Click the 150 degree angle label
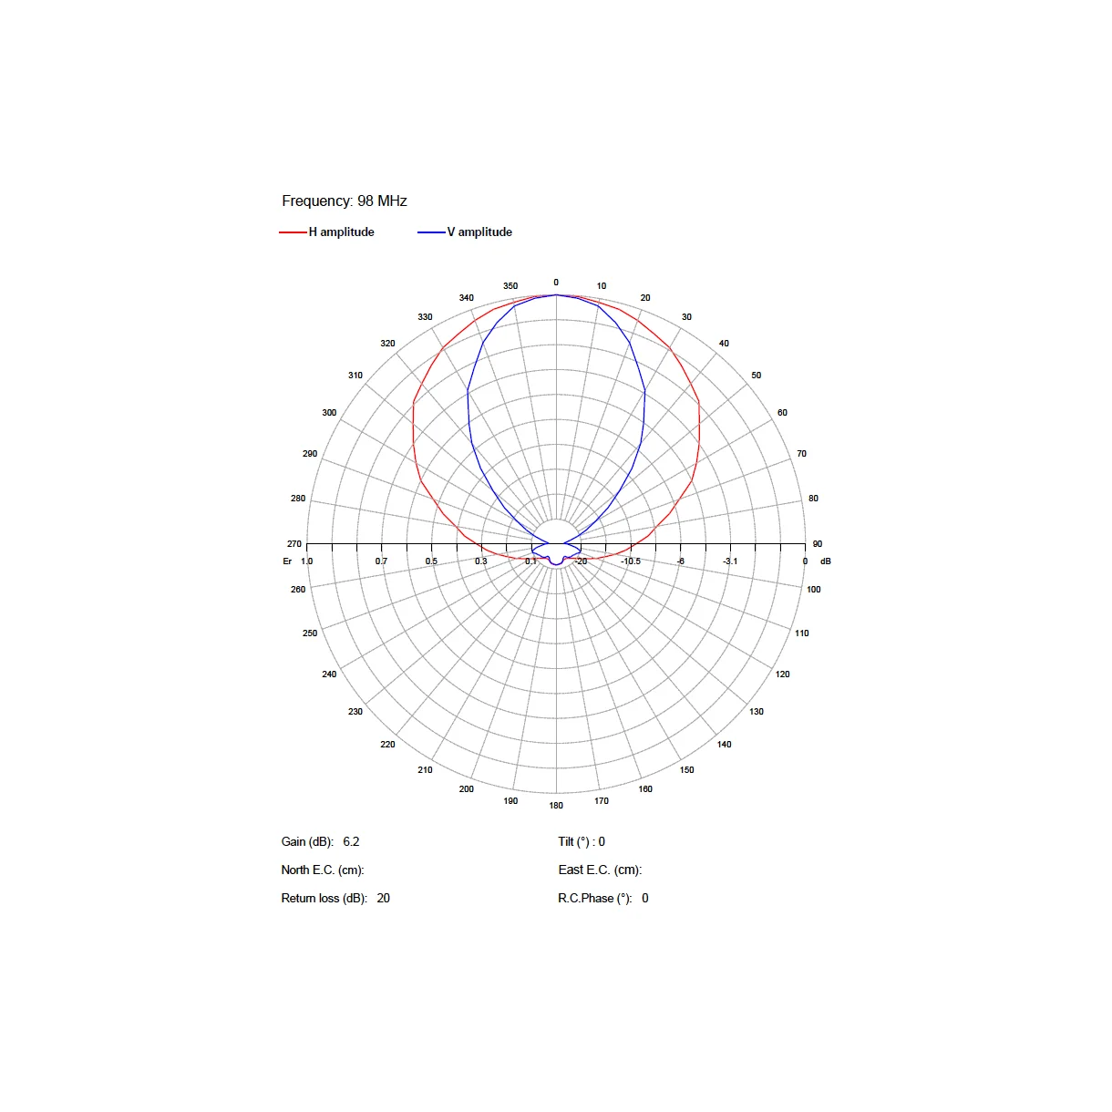Image resolution: width=1112 pixels, height=1112 pixels. point(687,770)
